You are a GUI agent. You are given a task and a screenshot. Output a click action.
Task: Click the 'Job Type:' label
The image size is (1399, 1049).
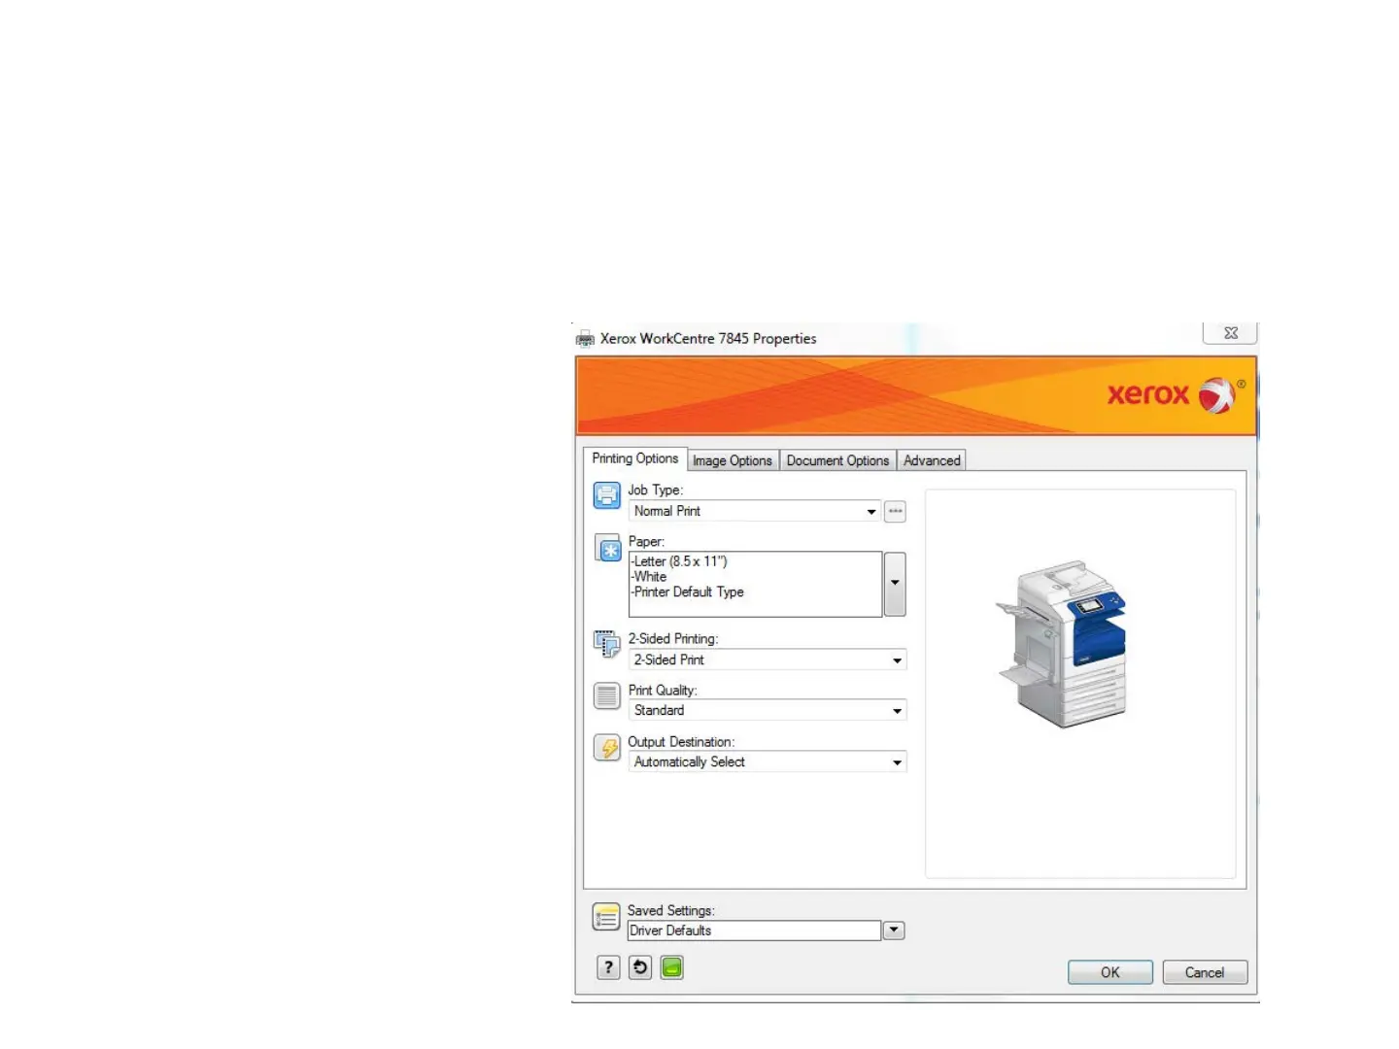click(656, 490)
